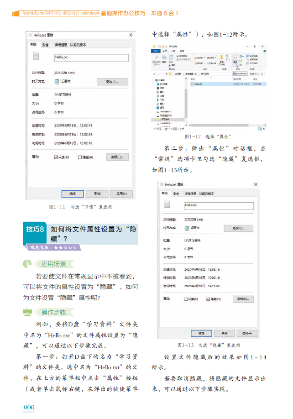293x419 pixels.
Task: Click the pin to Quick Access icon
Action: coord(157,58)
